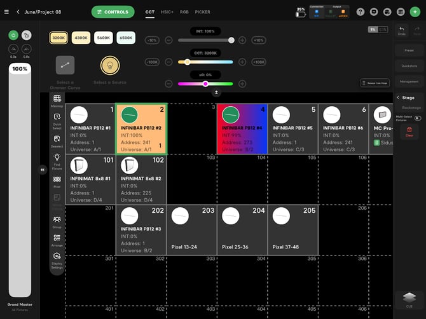Select the 0.1% step precision
Image resolution: width=426 pixels, height=319 pixels.
point(383,29)
